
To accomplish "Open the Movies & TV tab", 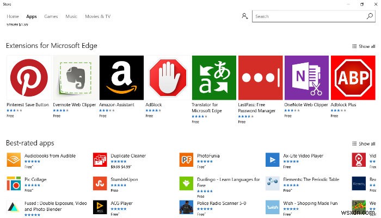I will 97,16.
